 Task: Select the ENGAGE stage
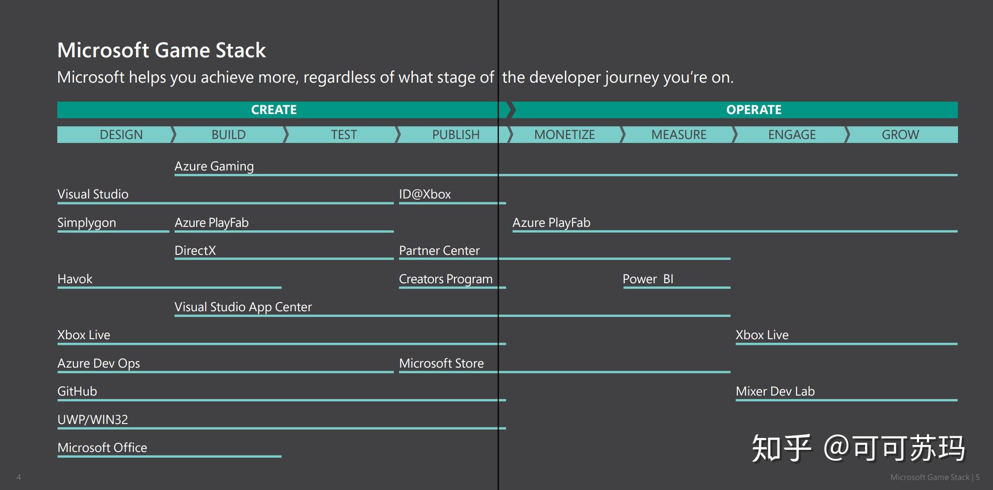point(792,135)
